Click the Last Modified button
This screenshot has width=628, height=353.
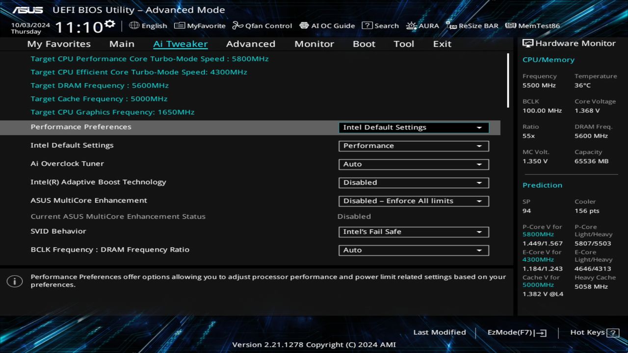click(440, 332)
